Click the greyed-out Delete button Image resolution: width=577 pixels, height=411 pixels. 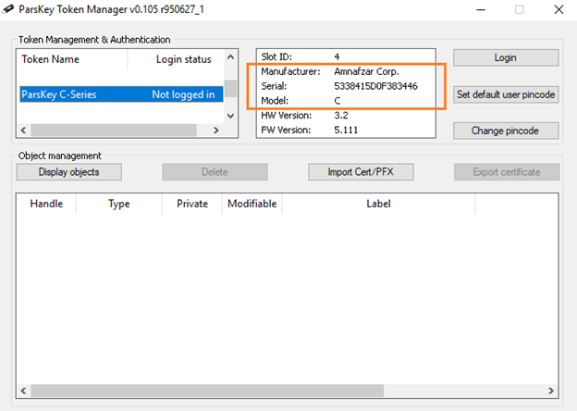[x=215, y=172]
